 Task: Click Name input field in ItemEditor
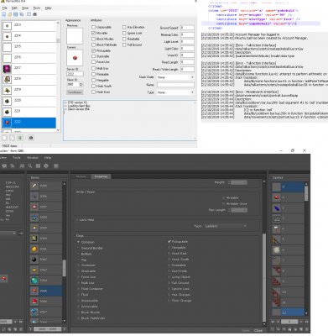(x=175, y=85)
